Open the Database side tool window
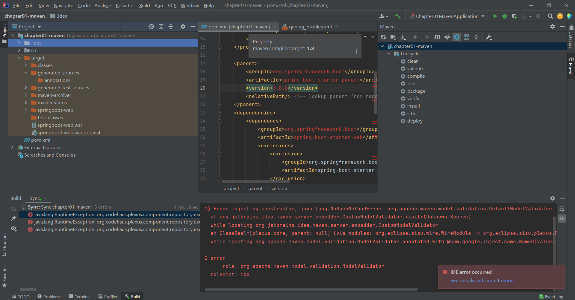Image resolution: width=575 pixels, height=300 pixels. click(571, 37)
